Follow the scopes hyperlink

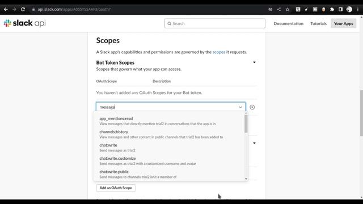(219, 52)
